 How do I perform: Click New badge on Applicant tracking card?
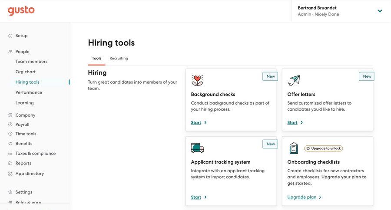pos(270,144)
